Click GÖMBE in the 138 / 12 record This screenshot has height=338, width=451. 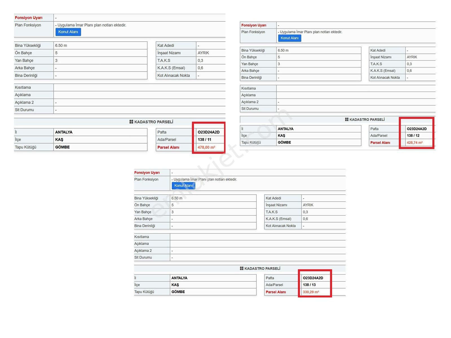point(284,142)
